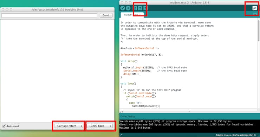The width and height of the screenshot is (260, 137).
Task: Select the modem_test_2 sketch tab
Action: (x=132, y=15)
